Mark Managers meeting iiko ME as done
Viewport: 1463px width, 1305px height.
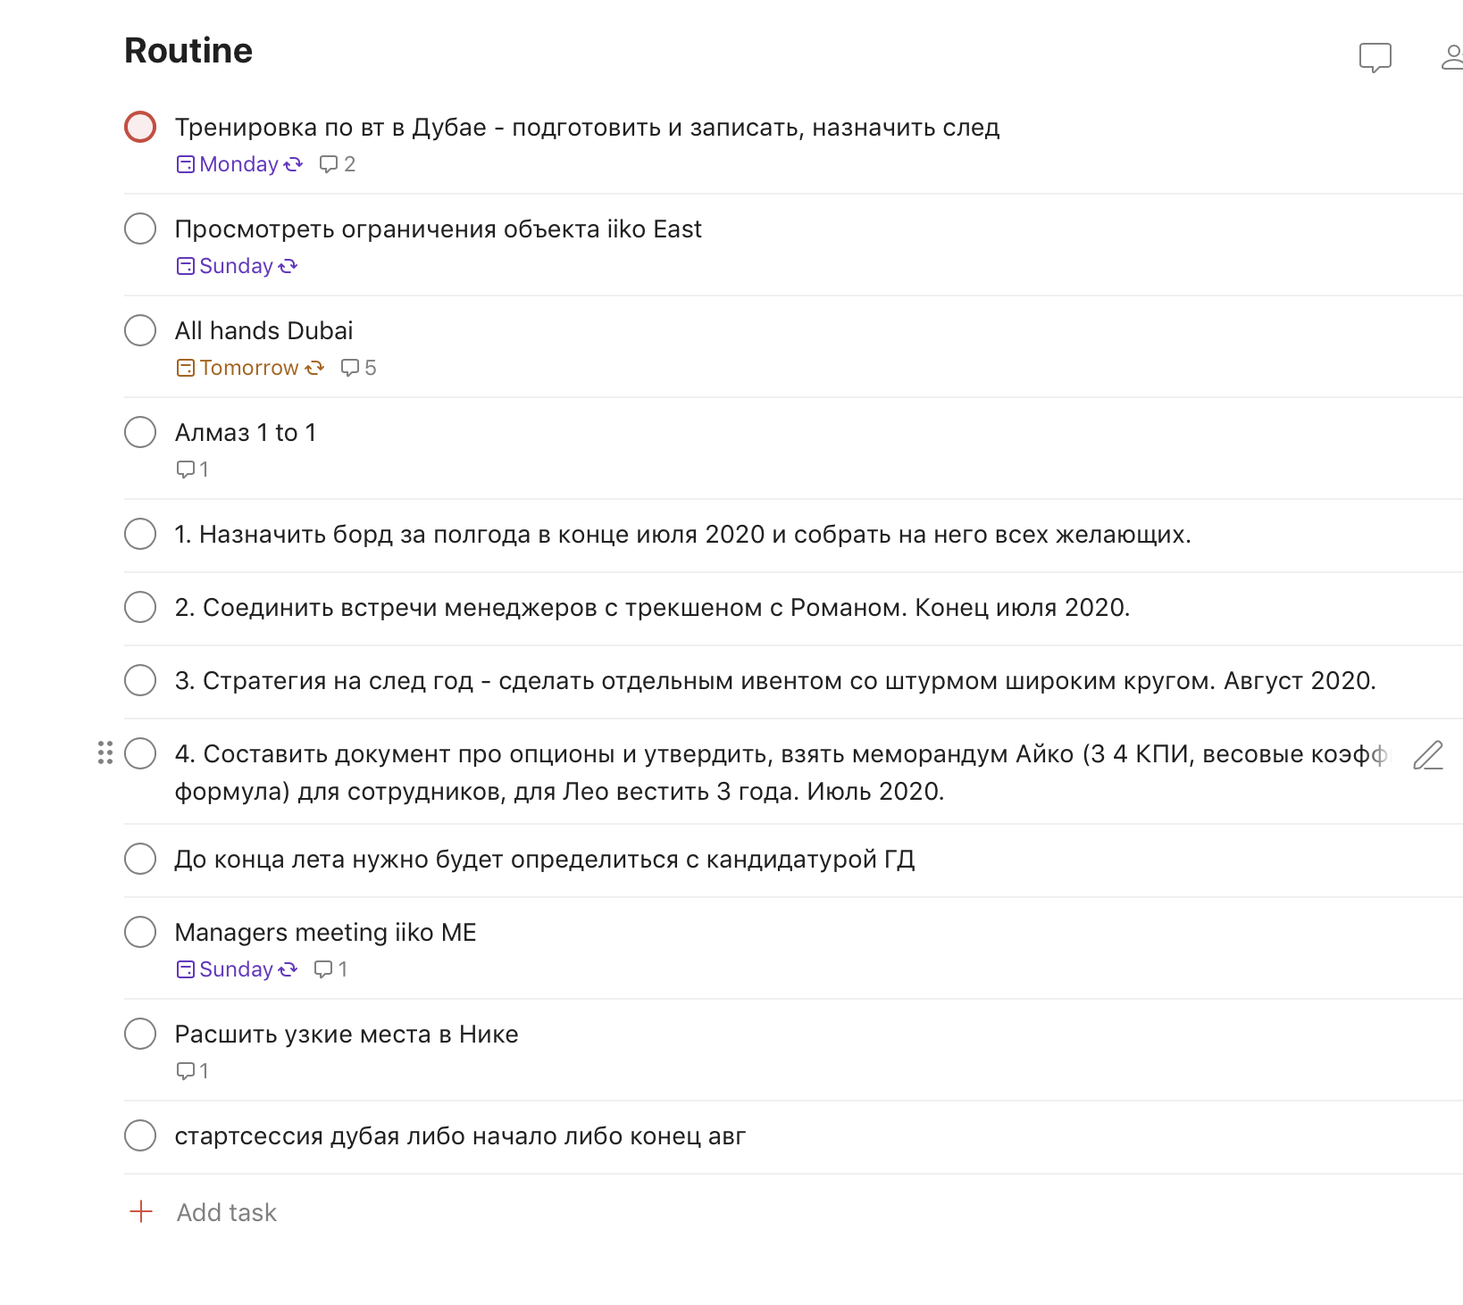(x=140, y=932)
